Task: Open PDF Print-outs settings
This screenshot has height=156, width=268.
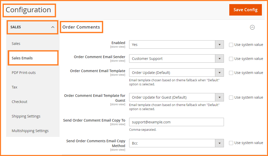Action: (x=24, y=73)
